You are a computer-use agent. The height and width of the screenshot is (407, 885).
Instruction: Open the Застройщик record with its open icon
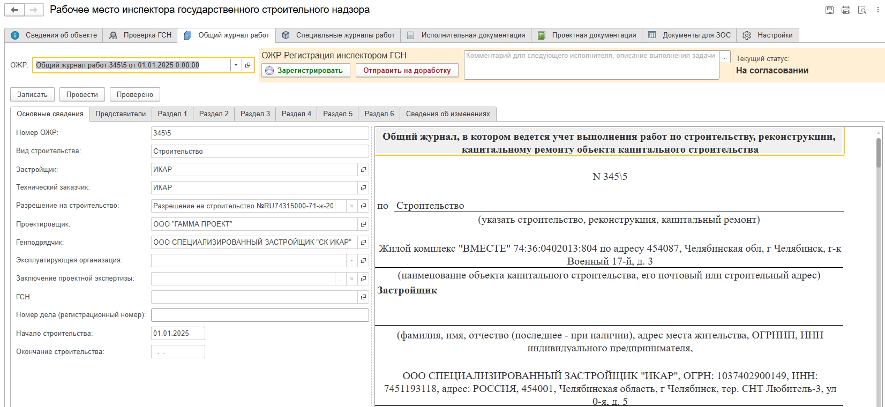click(363, 170)
